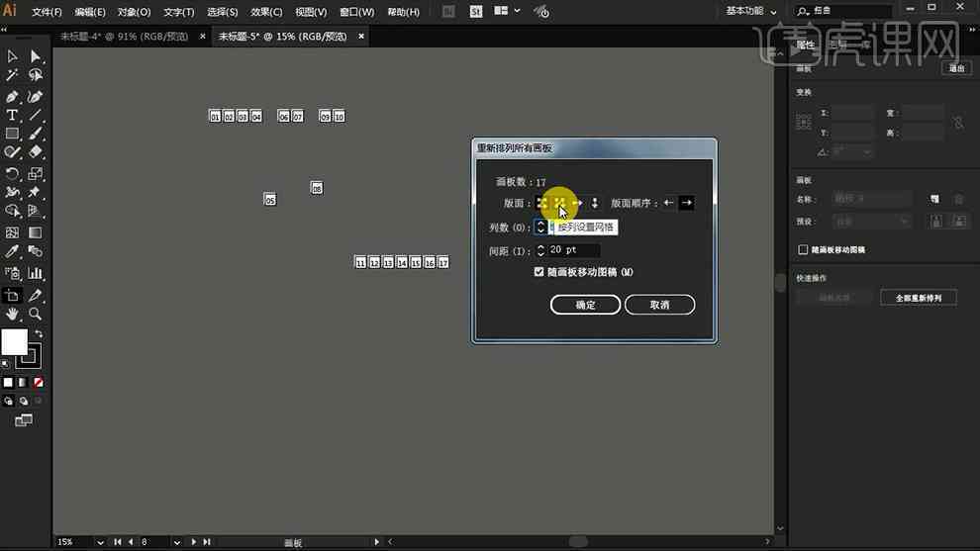Select the Shaper tool
The height and width of the screenshot is (551, 980).
(x=12, y=151)
